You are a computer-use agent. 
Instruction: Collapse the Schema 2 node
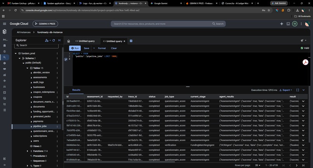(19, 59)
